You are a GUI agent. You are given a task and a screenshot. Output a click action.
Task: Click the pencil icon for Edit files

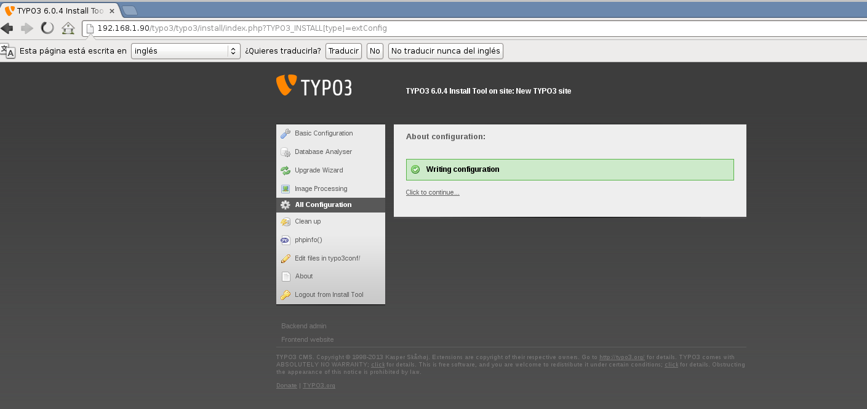[286, 259]
